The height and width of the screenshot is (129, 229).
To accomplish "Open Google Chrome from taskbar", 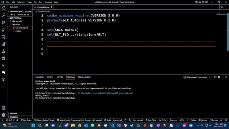I will [x=79, y=125].
